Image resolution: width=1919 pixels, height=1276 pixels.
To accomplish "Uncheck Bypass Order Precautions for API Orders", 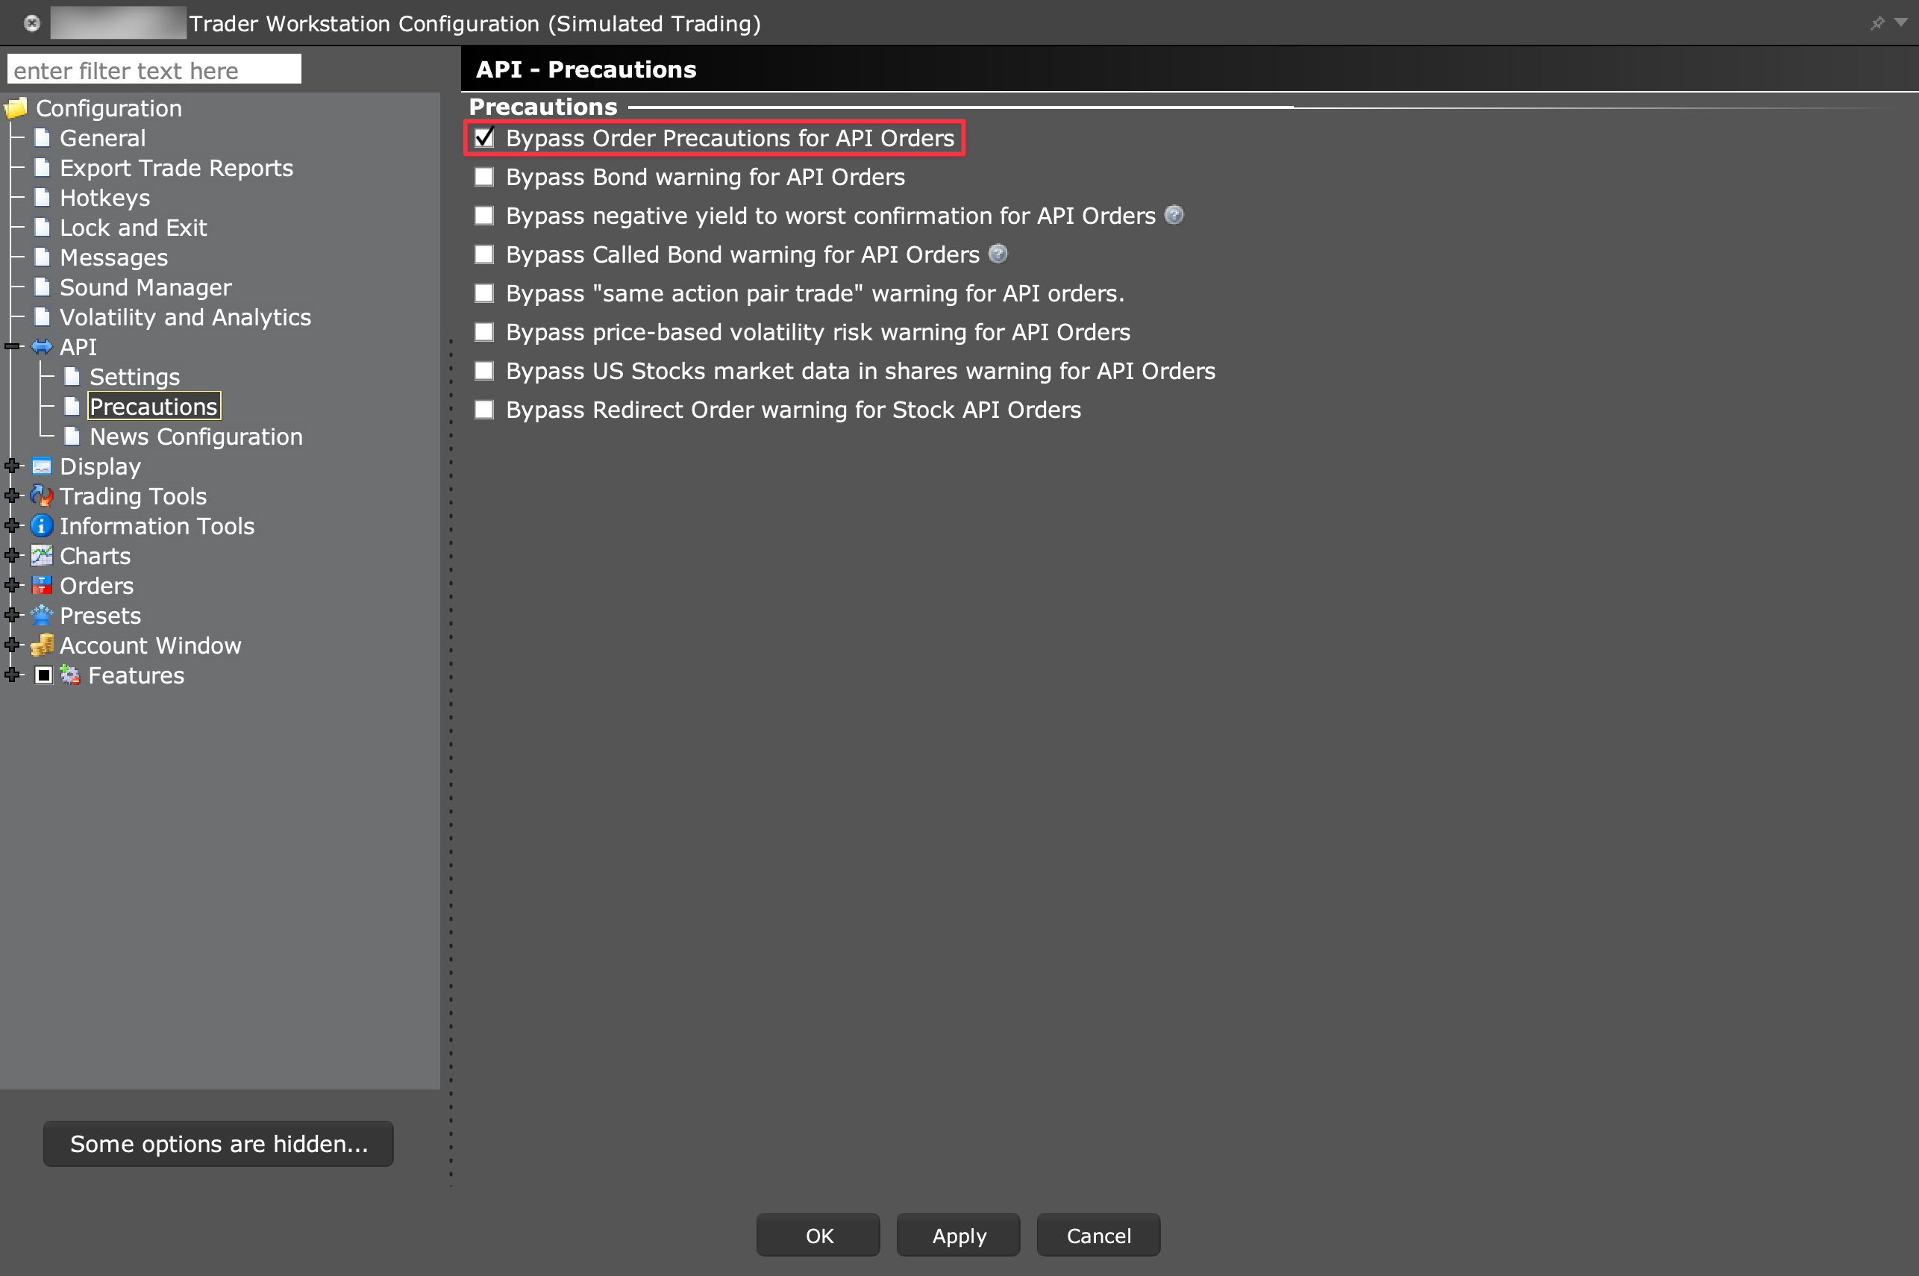I will 484,137.
